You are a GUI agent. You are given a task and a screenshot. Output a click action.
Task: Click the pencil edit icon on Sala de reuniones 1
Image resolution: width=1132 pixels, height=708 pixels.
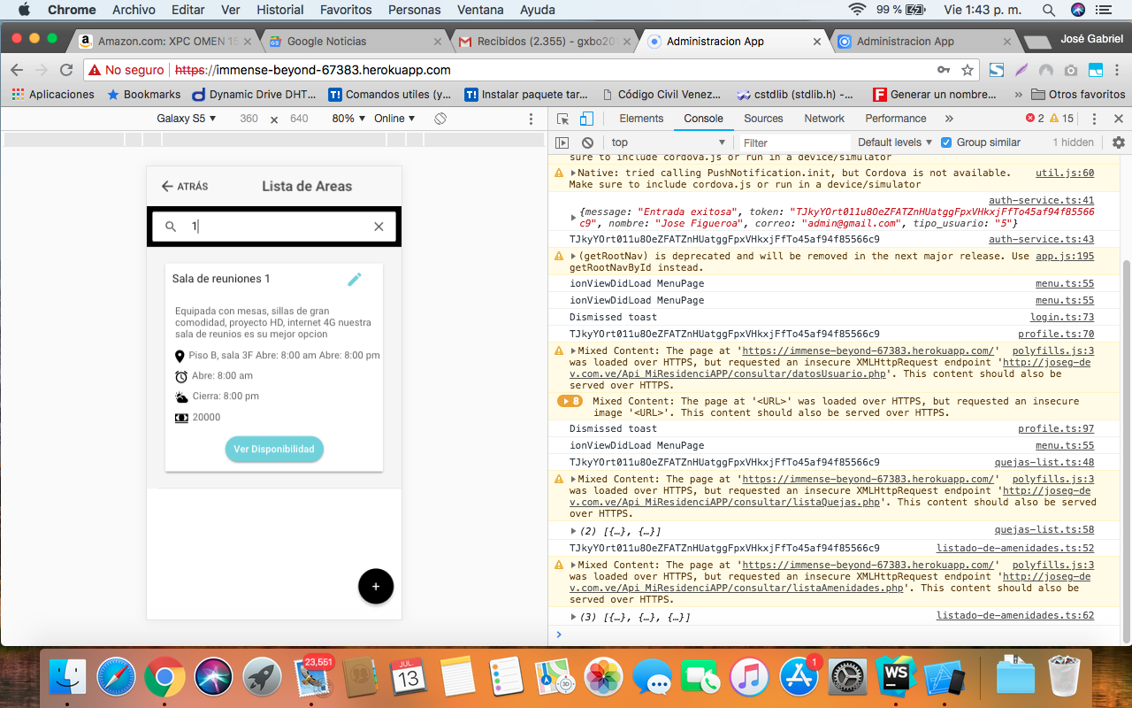[x=355, y=279]
